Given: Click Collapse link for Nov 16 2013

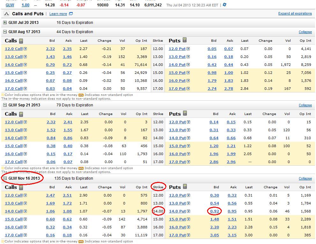Looking at the screenshot, I should (x=305, y=179).
